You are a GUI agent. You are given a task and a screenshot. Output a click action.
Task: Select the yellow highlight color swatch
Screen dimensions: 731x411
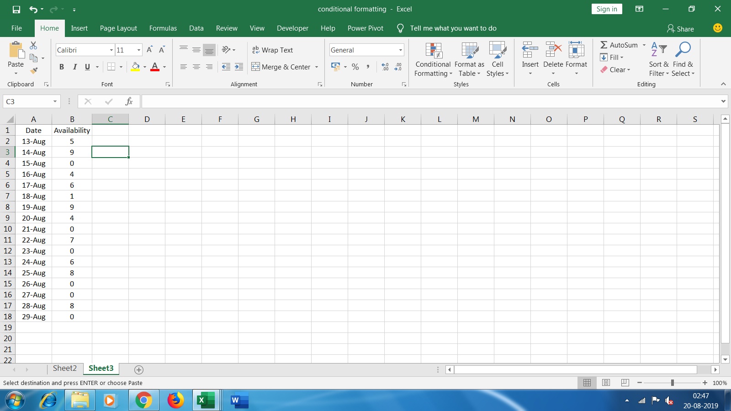tap(136, 70)
